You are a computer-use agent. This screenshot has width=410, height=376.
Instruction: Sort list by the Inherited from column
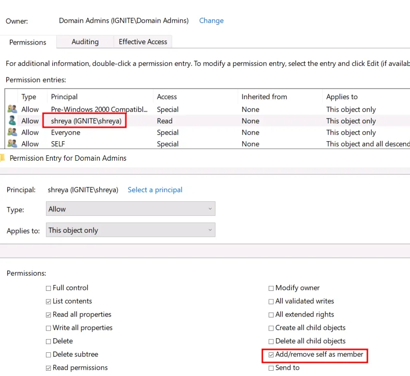[x=264, y=97]
